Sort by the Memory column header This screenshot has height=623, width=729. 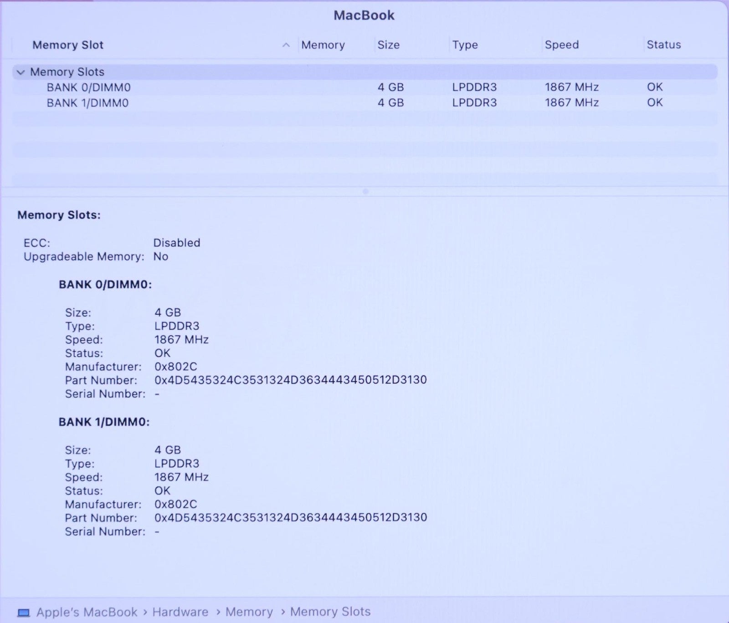323,45
